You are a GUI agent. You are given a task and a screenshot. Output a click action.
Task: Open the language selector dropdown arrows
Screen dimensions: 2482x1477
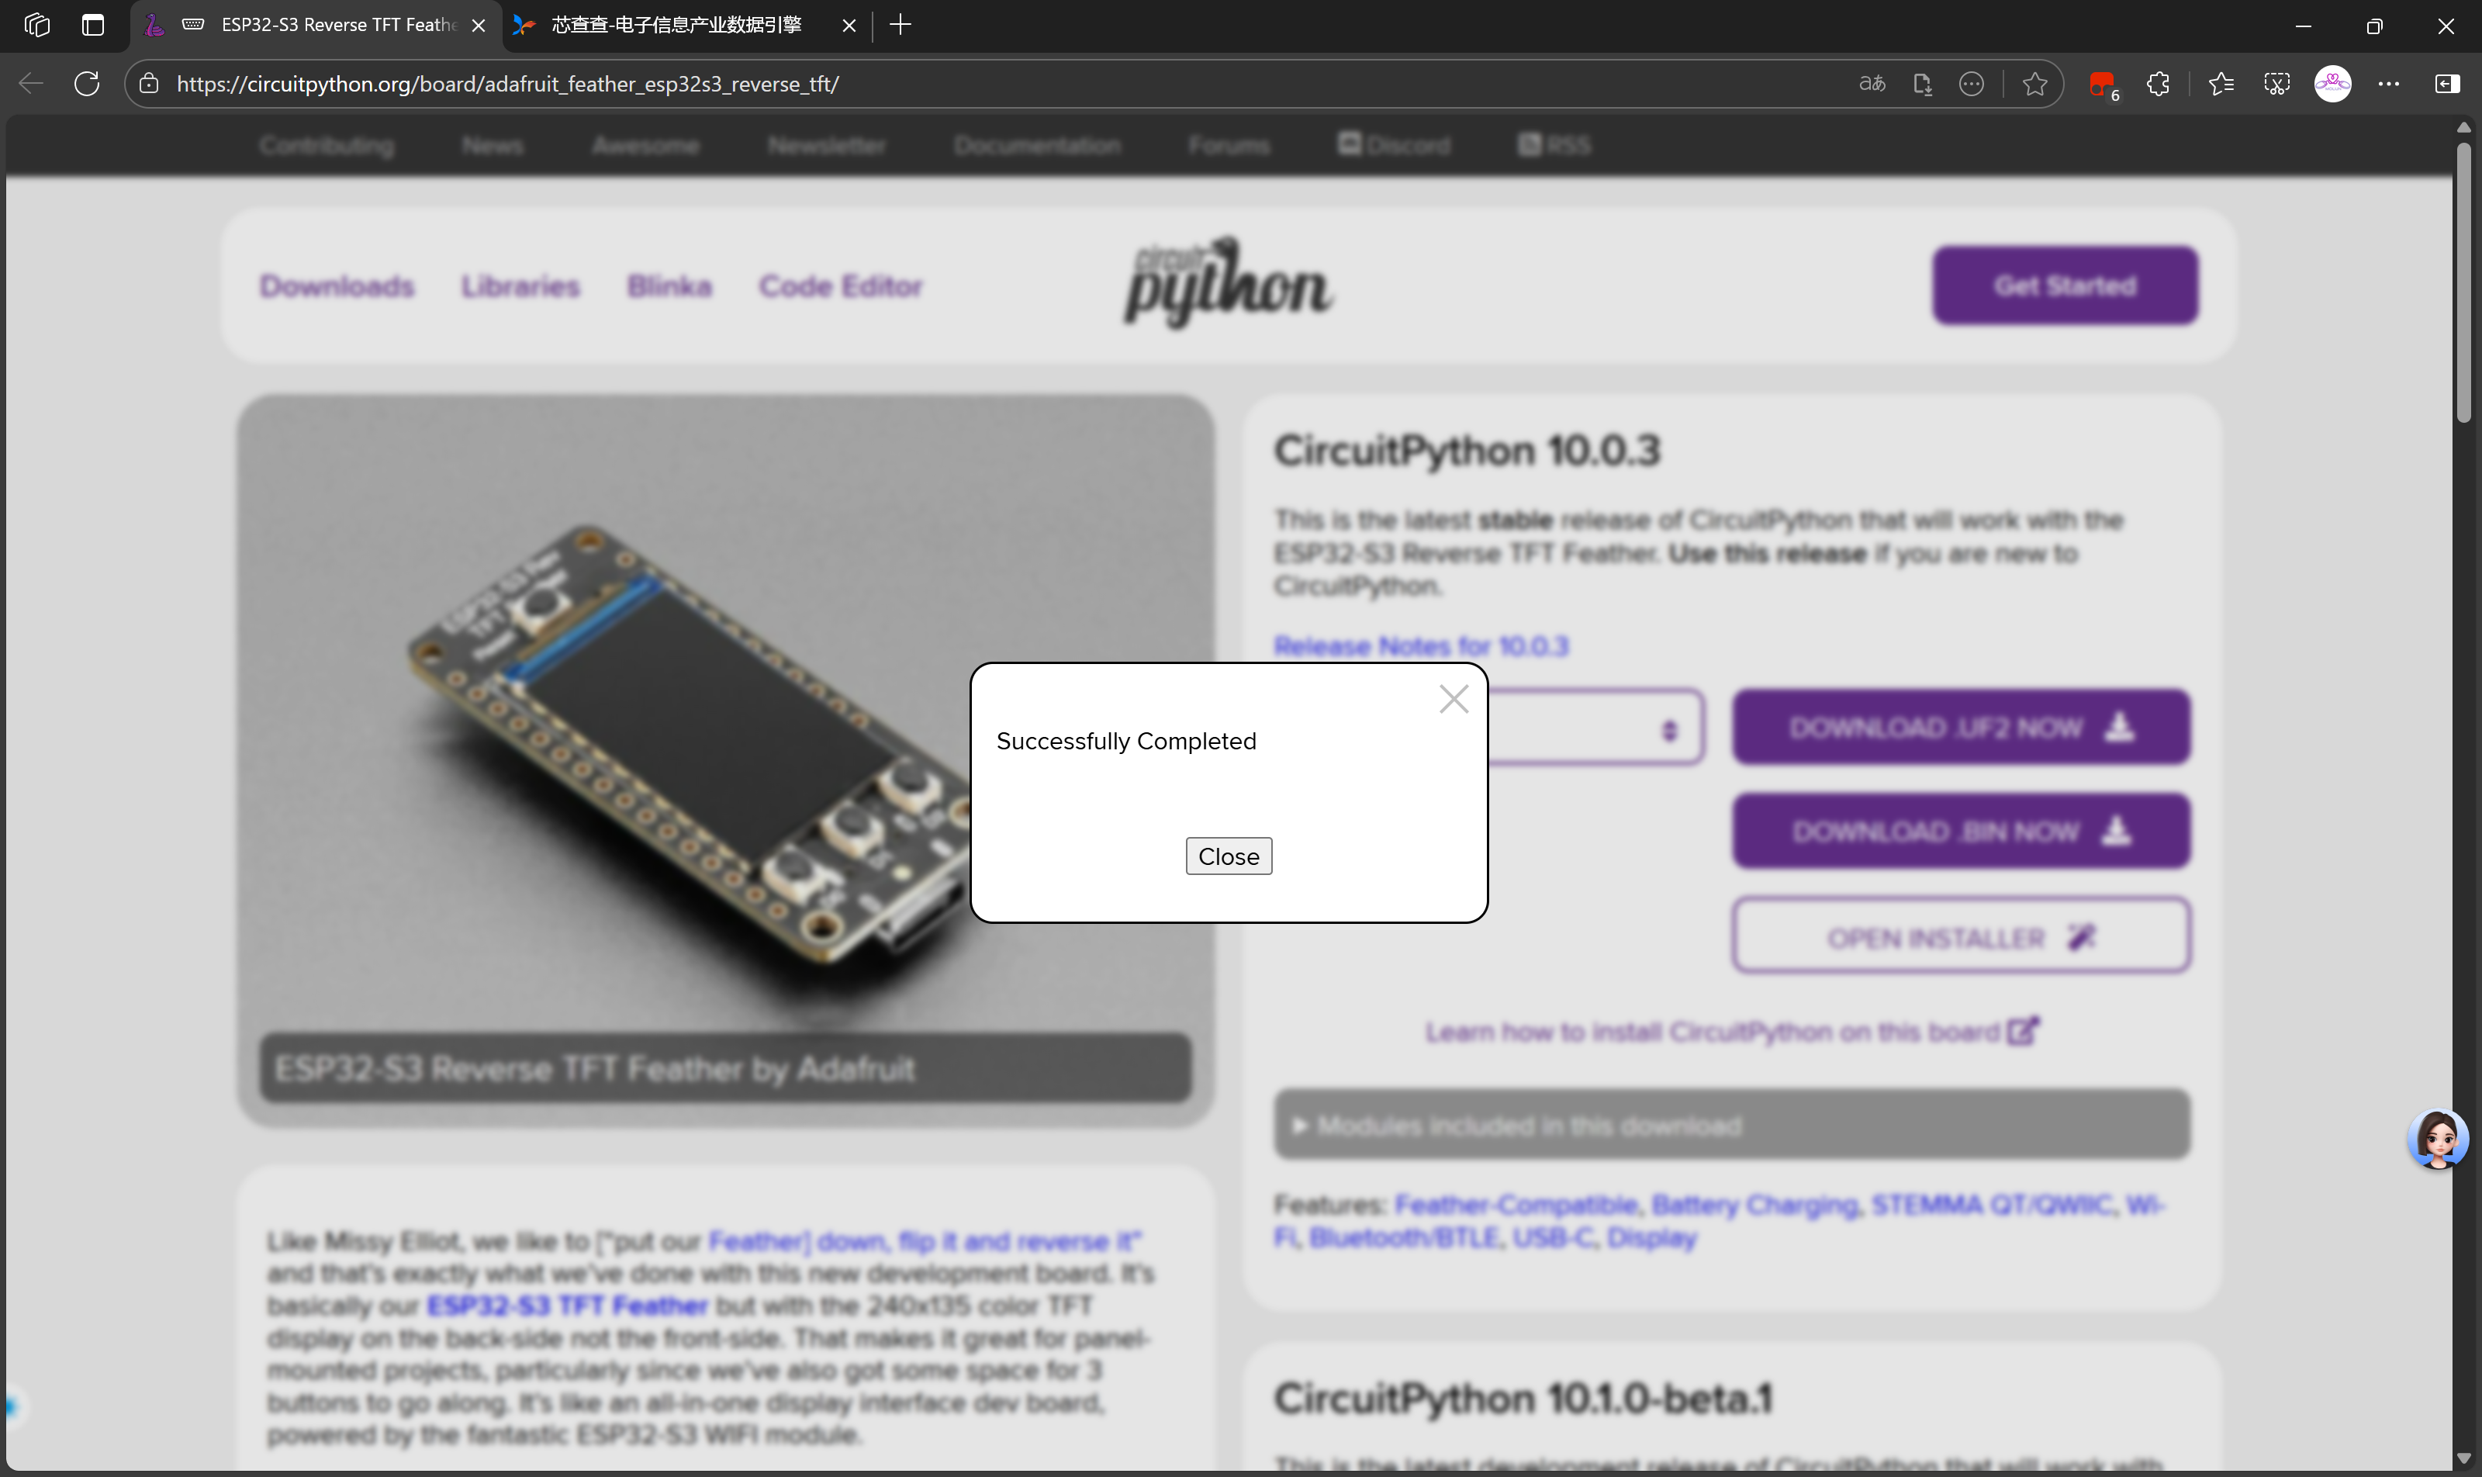click(x=1669, y=731)
